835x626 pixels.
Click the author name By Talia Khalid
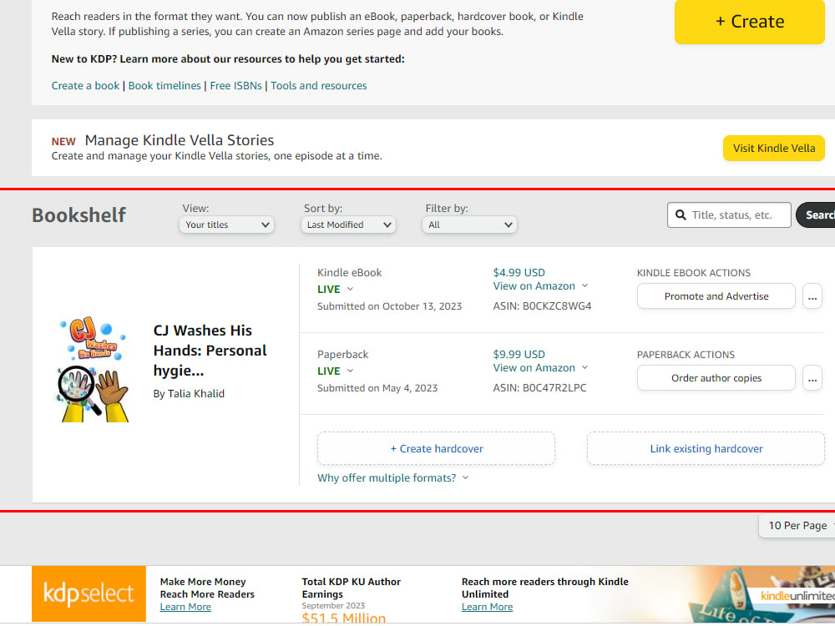[x=189, y=394]
